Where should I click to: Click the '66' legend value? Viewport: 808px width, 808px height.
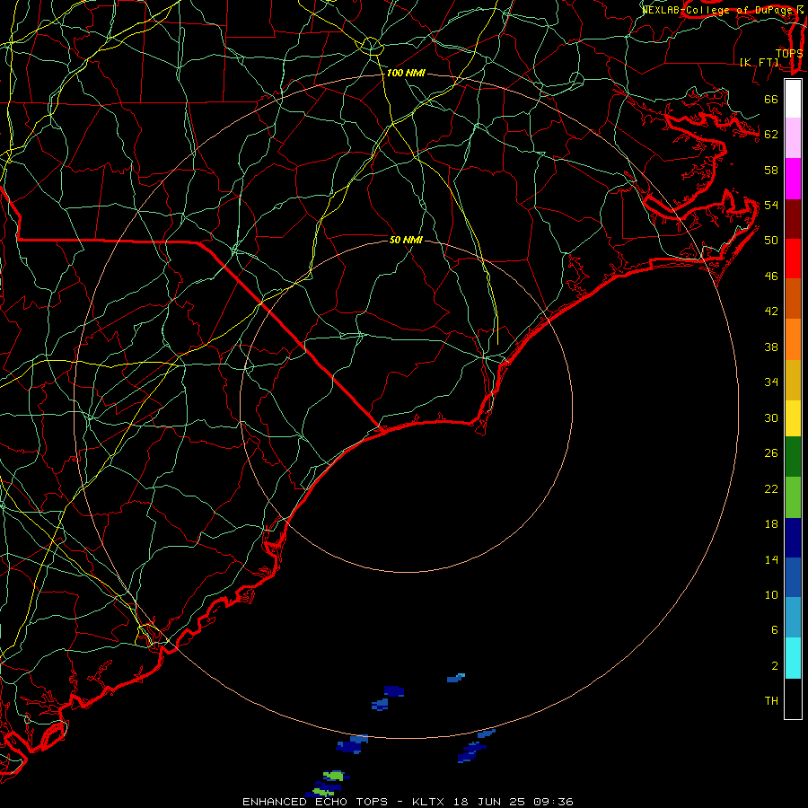coord(771,100)
